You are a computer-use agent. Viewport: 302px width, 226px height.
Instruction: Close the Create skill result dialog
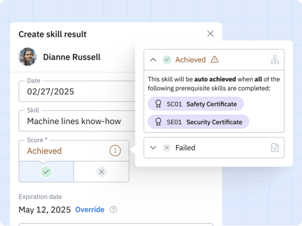210,34
